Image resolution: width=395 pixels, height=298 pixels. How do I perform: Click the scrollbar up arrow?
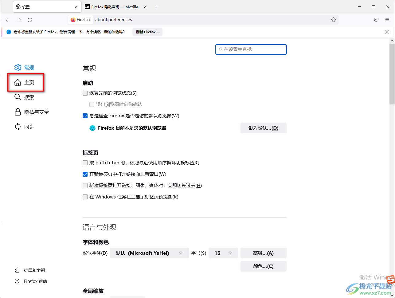point(392,41)
